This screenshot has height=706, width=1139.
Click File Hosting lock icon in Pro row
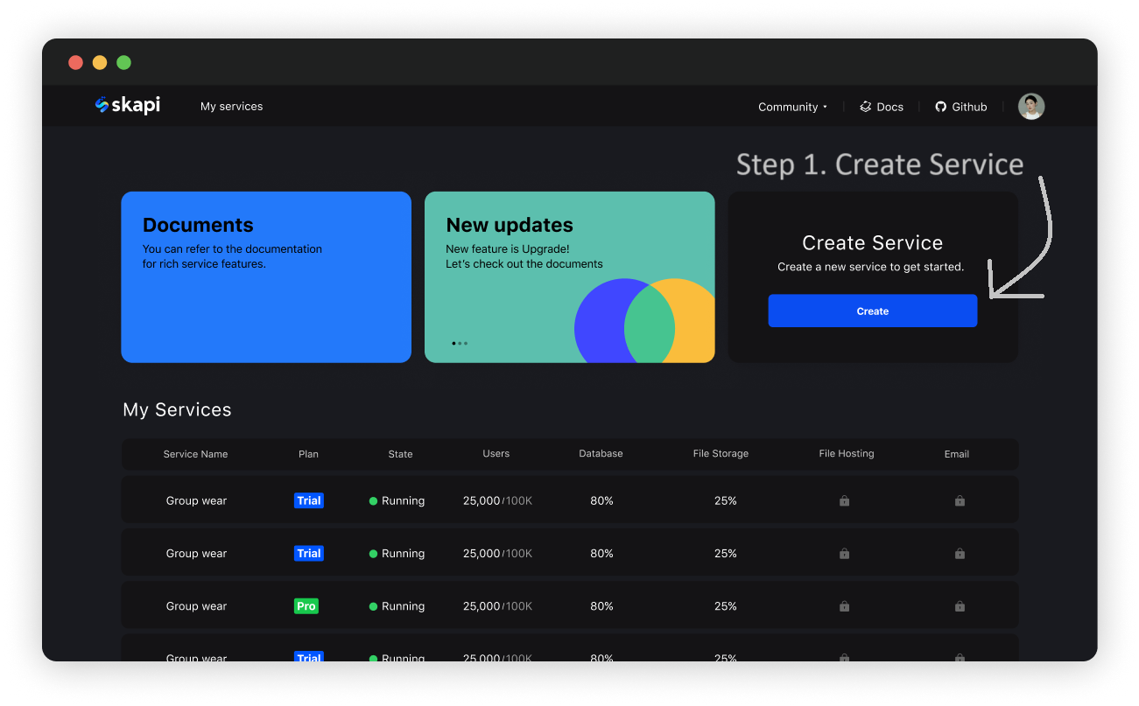[x=844, y=606]
